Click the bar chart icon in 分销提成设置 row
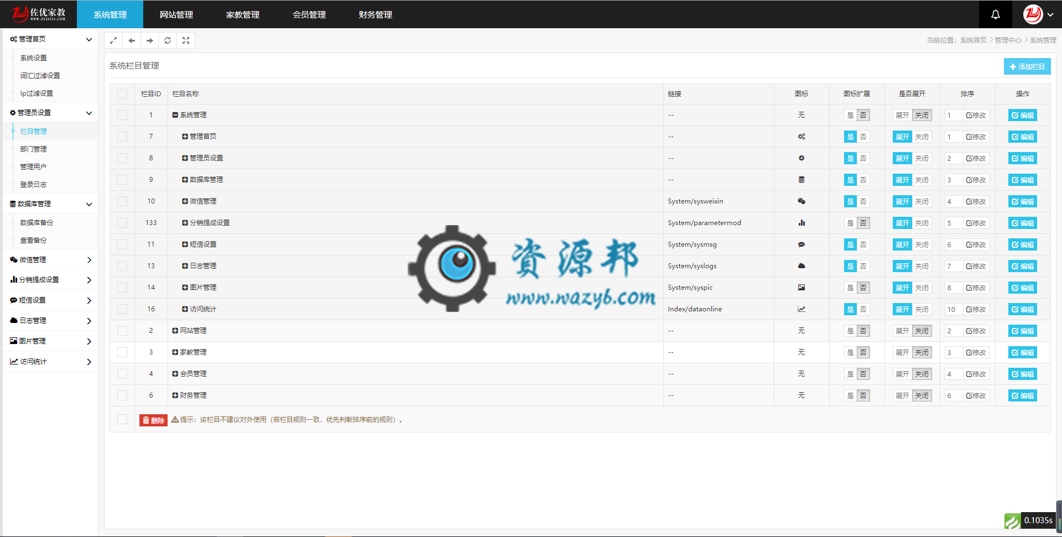This screenshot has width=1062, height=537. pyautogui.click(x=801, y=223)
